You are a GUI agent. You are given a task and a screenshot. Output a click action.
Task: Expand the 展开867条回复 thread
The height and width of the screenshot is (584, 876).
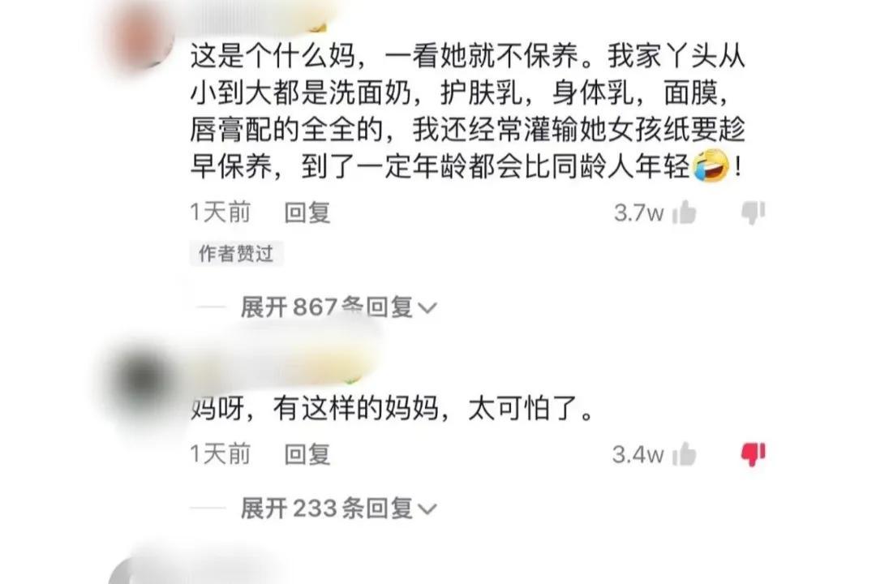point(337,307)
